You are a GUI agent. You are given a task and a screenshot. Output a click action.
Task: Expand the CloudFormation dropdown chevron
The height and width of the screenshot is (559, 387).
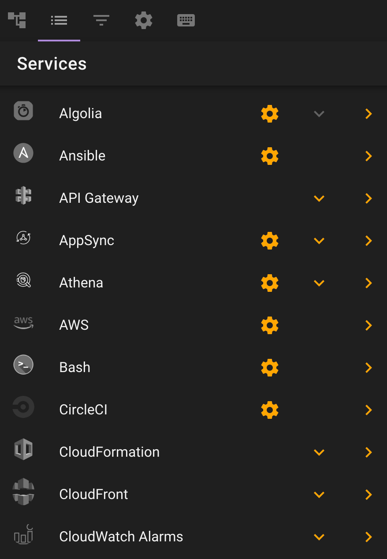[x=319, y=452]
